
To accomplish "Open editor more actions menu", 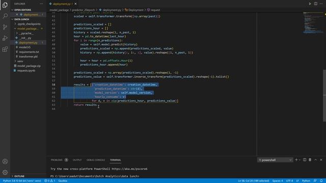I will [x=321, y=4].
